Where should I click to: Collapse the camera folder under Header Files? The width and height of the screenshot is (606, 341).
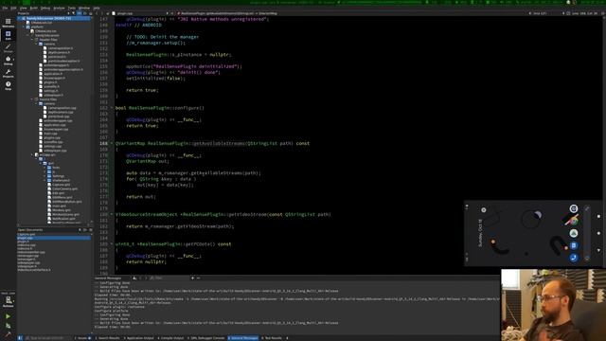(37, 44)
